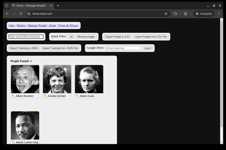Export People to CSV
Image resolution: width=226 pixels, height=150 pixels.
(118, 37)
